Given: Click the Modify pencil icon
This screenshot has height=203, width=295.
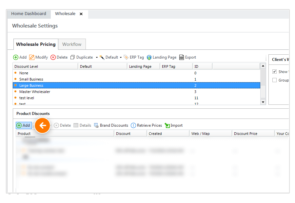Looking at the screenshot, I should click(32, 57).
